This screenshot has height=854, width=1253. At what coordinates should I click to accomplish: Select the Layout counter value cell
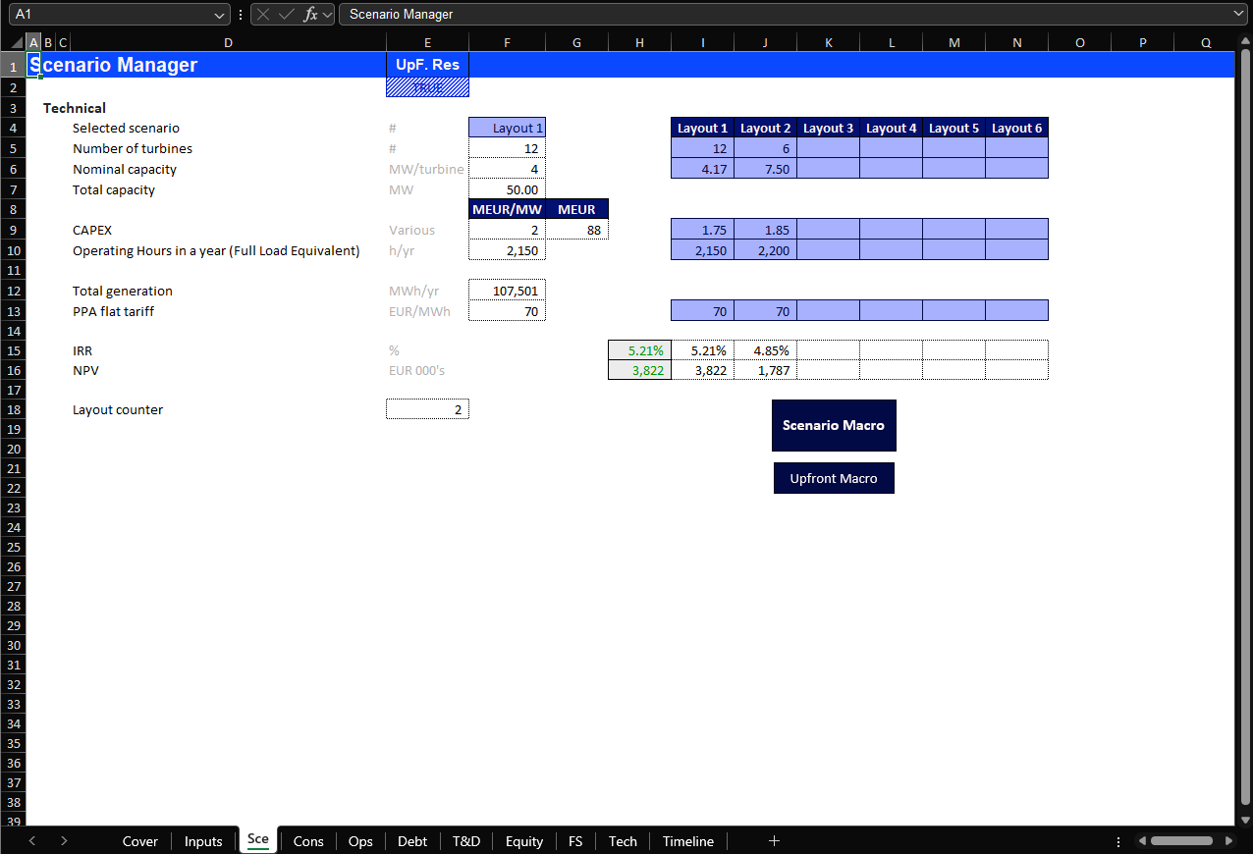[427, 409]
